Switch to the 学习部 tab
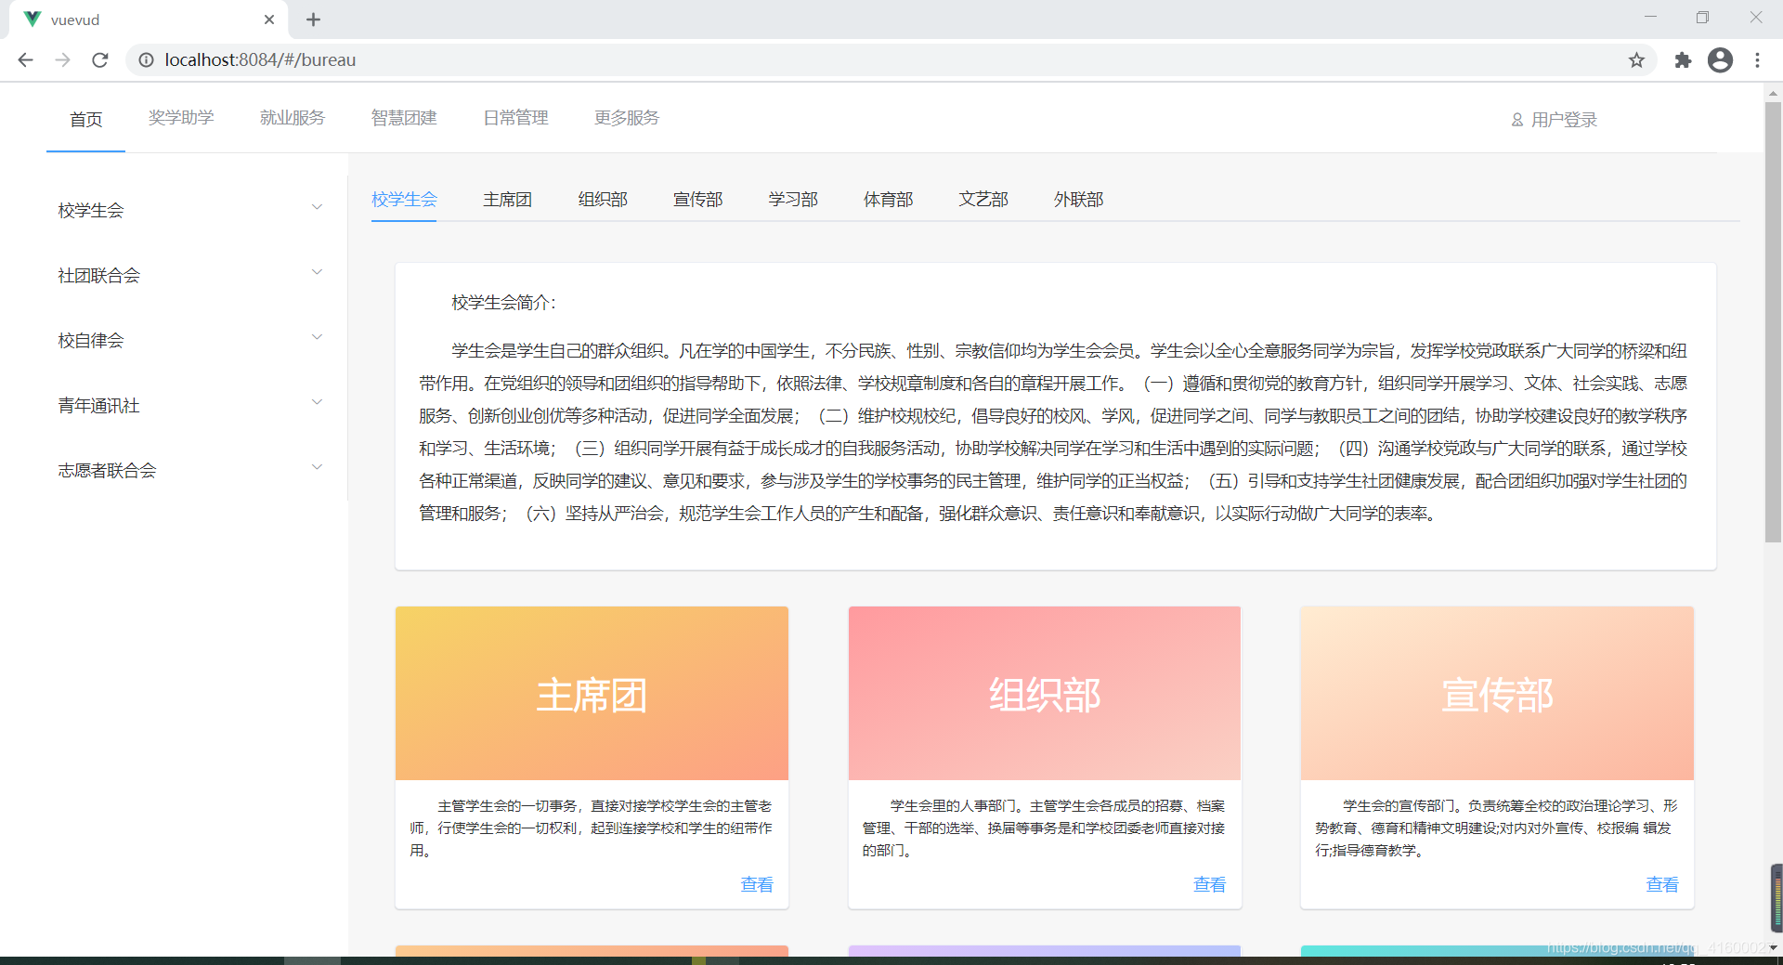Screen dimensions: 1783x965 click(793, 200)
